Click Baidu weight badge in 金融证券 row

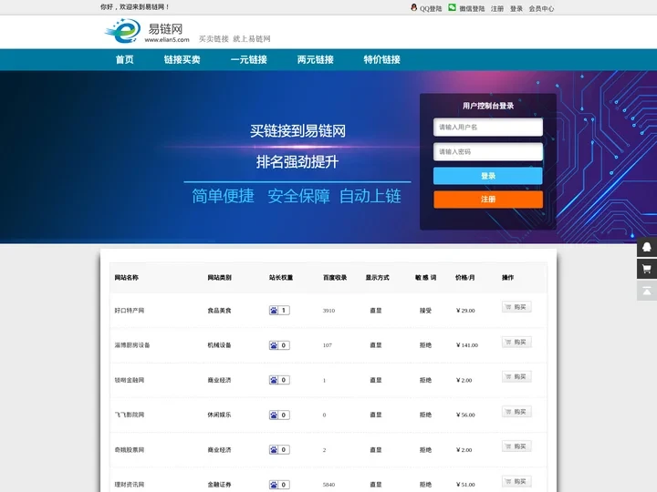click(279, 485)
